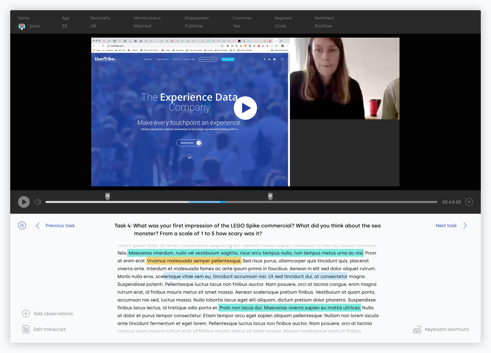Go to Previous task
This screenshot has width=491, height=353.
[x=60, y=226]
